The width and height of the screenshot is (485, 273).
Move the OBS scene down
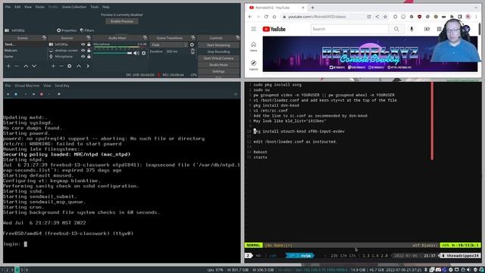[34, 66]
